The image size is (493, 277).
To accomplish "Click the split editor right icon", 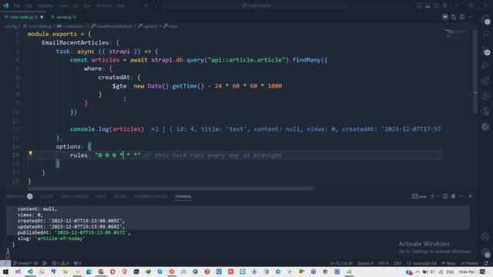I will (x=462, y=17).
